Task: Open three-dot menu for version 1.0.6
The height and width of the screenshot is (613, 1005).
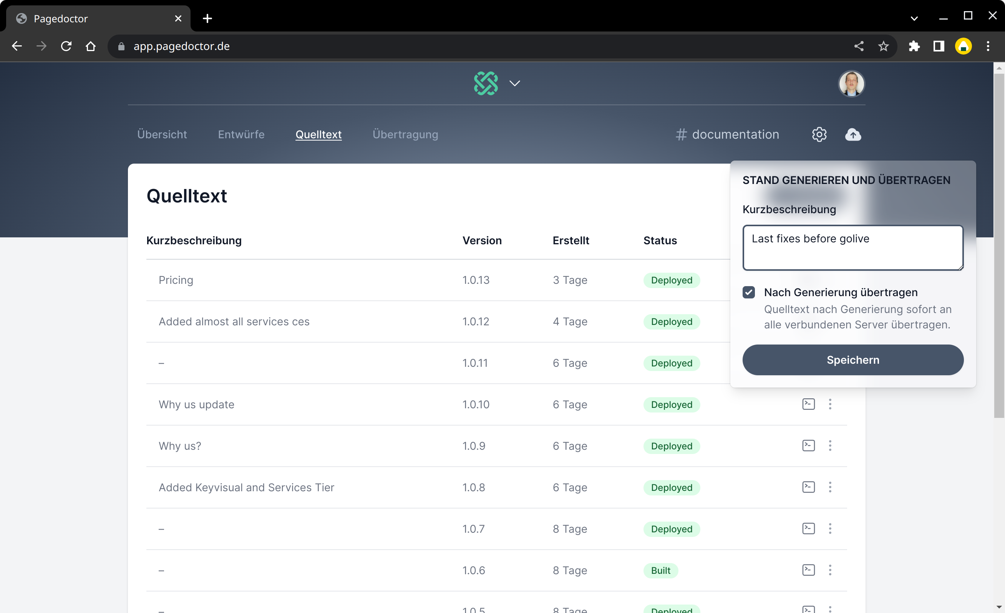Action: tap(830, 570)
